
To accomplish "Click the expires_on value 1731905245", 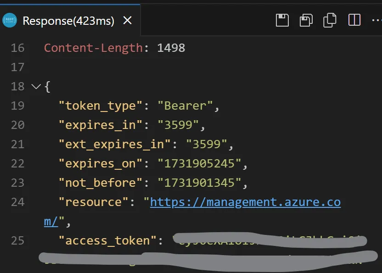I will [199, 163].
